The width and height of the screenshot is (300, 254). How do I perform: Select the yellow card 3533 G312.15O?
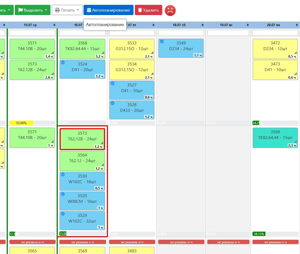click(x=132, y=49)
